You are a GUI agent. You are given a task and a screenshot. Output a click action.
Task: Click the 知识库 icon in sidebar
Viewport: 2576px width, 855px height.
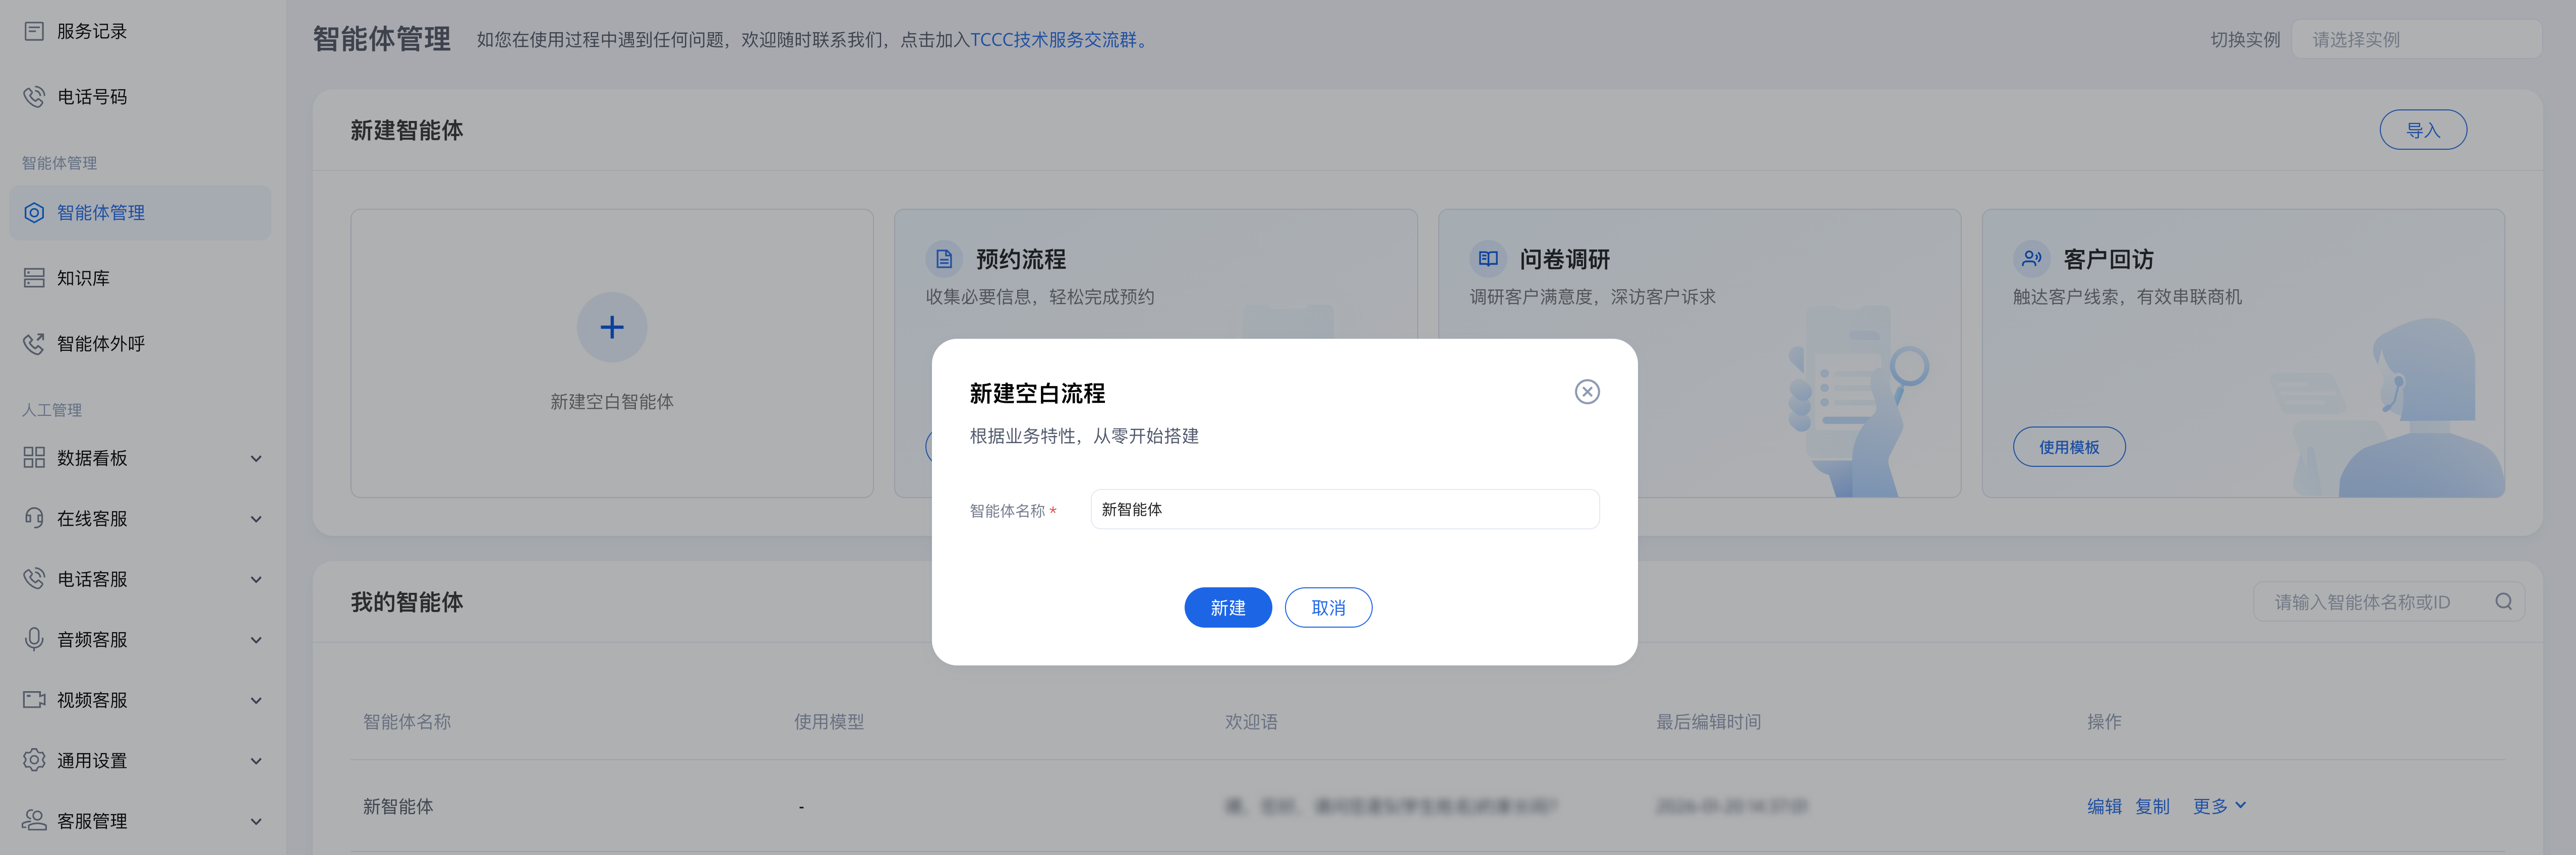click(x=34, y=278)
